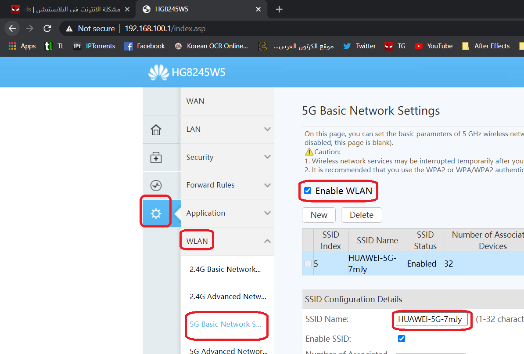Expand the Forward Rules chevron
Viewport: 524px width, 354px height.
pos(267,185)
